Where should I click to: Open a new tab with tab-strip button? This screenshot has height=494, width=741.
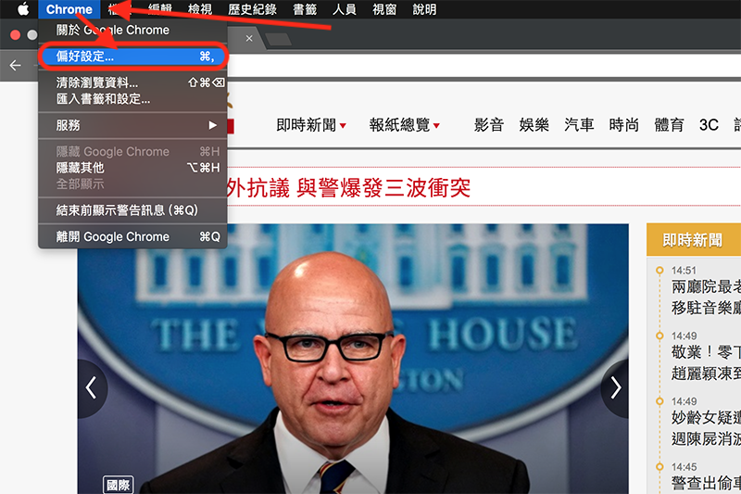tap(278, 39)
